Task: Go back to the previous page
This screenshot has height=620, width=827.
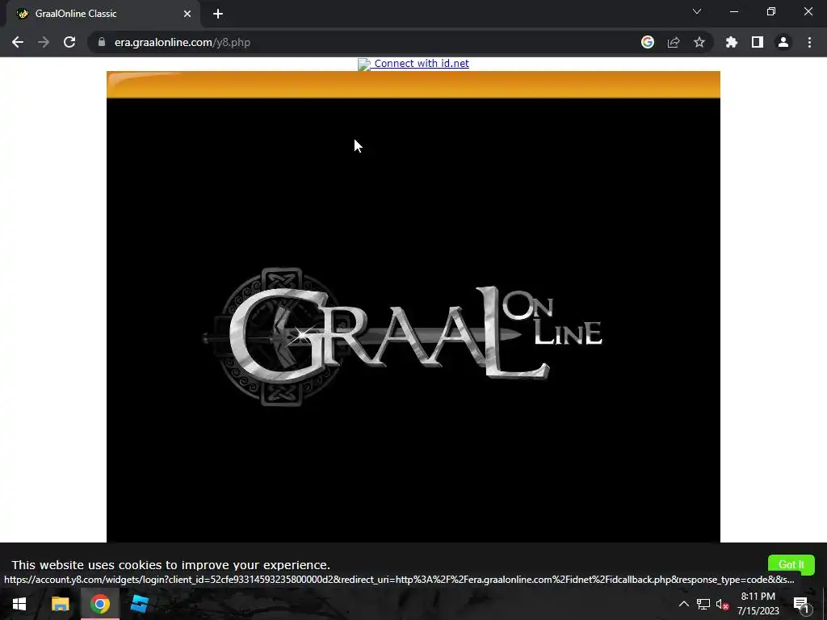Action: click(18, 42)
